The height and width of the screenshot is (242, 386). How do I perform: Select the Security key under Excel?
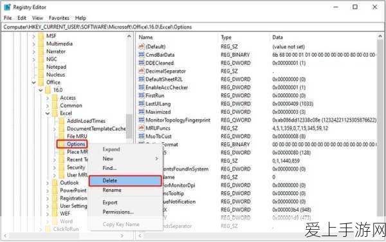click(76, 167)
